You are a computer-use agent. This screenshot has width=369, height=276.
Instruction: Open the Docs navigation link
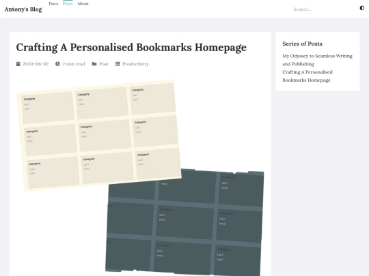[53, 3]
